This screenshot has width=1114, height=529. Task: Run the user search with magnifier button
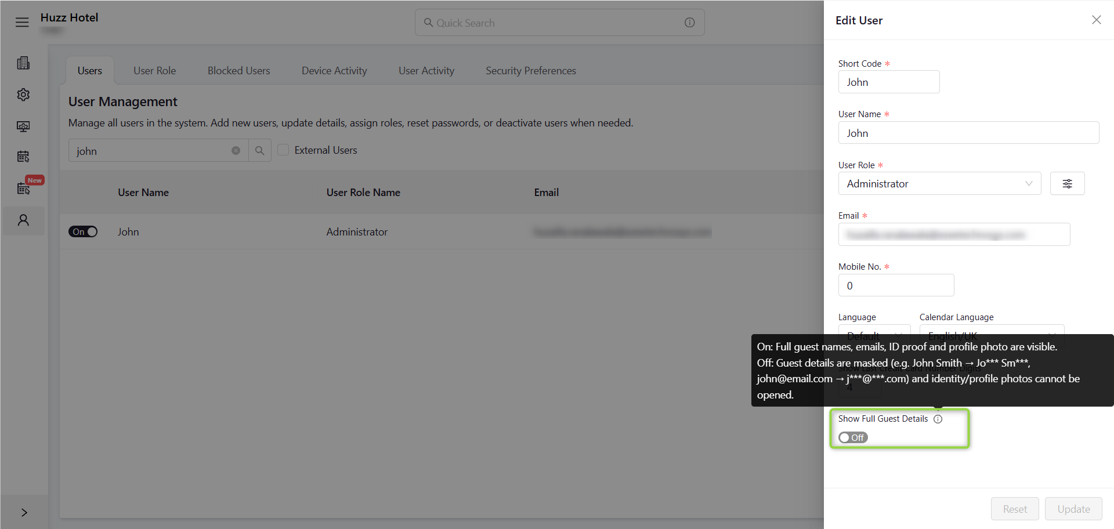coord(259,151)
